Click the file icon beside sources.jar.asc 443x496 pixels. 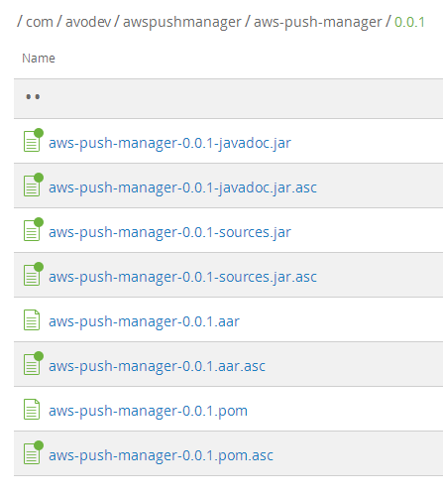tap(33, 274)
